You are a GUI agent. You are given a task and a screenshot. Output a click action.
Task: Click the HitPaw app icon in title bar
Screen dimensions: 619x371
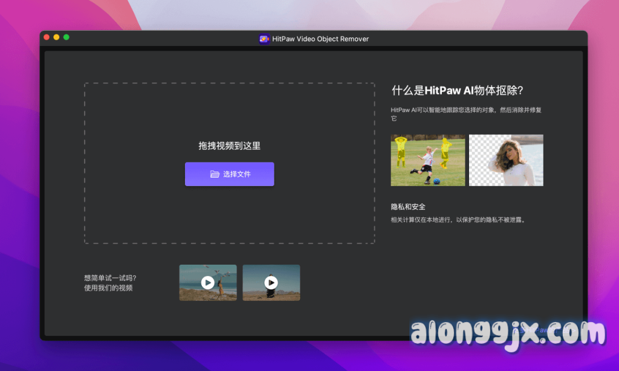click(x=264, y=39)
